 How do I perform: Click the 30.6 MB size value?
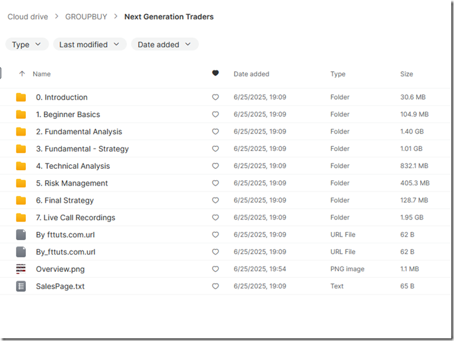point(413,97)
